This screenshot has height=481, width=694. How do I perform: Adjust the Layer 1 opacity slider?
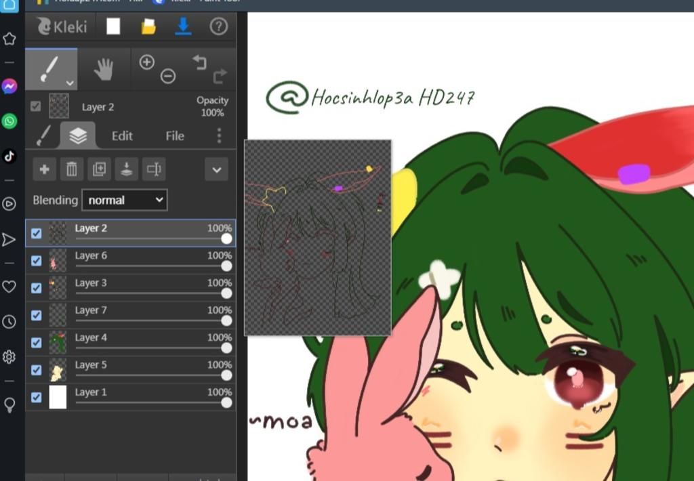pyautogui.click(x=153, y=402)
